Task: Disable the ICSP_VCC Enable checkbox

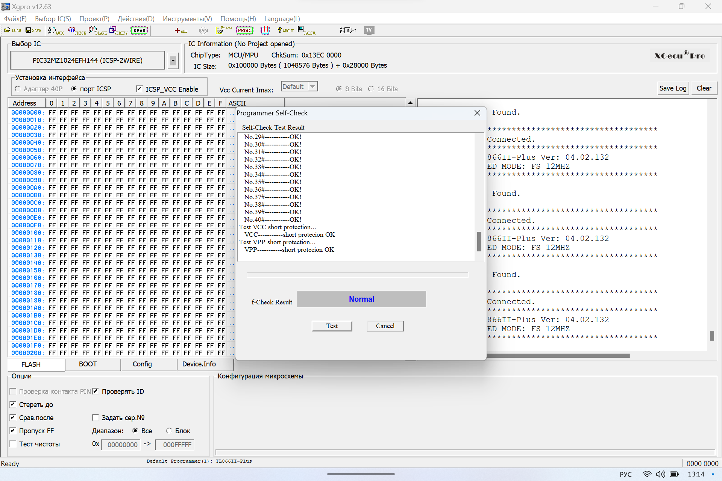Action: pos(140,89)
